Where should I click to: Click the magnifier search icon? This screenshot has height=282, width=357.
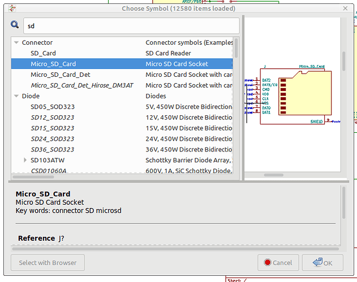point(15,24)
